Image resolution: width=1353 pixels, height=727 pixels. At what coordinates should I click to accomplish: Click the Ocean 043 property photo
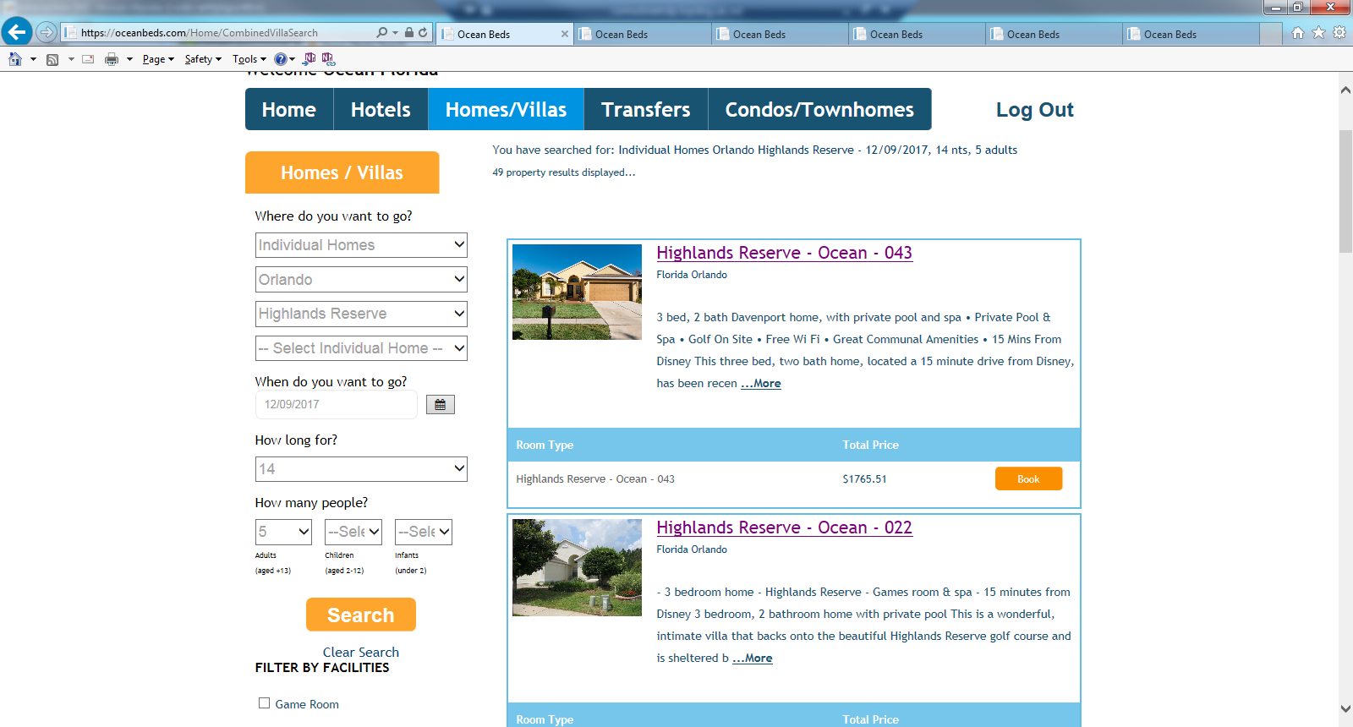click(x=577, y=292)
